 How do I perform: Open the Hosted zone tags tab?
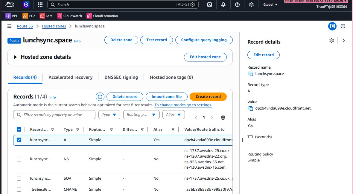(x=171, y=77)
